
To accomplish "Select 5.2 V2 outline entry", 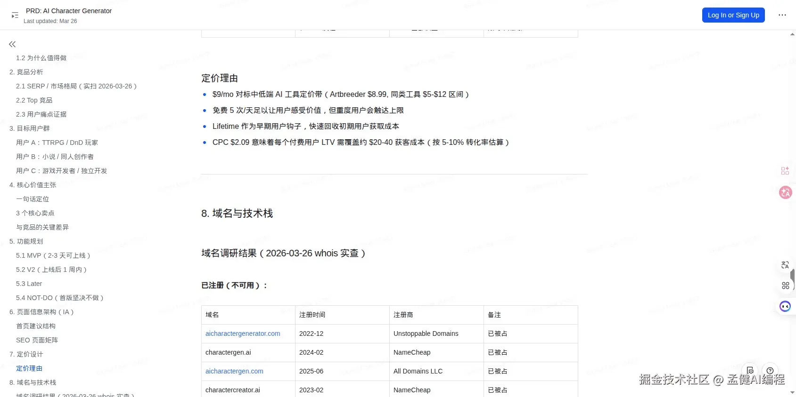I will coord(52,270).
